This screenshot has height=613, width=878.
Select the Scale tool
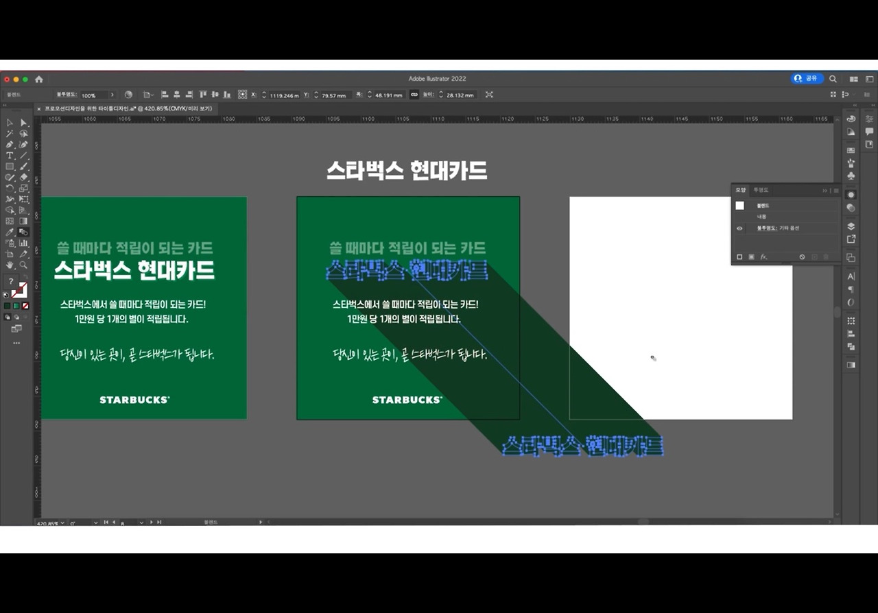(23, 188)
